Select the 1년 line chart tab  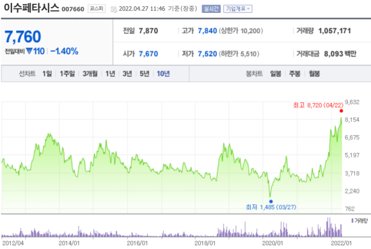pos(110,74)
